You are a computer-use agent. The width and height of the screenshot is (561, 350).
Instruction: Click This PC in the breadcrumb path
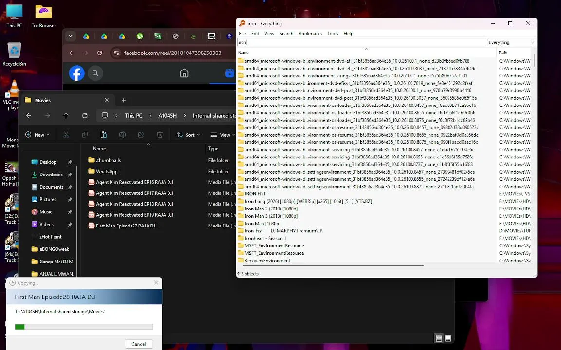pyautogui.click(x=133, y=115)
